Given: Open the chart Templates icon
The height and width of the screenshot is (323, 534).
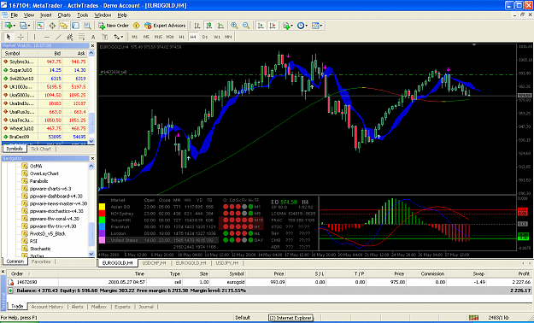Looking at the screenshot, I should pyautogui.click(x=315, y=26).
